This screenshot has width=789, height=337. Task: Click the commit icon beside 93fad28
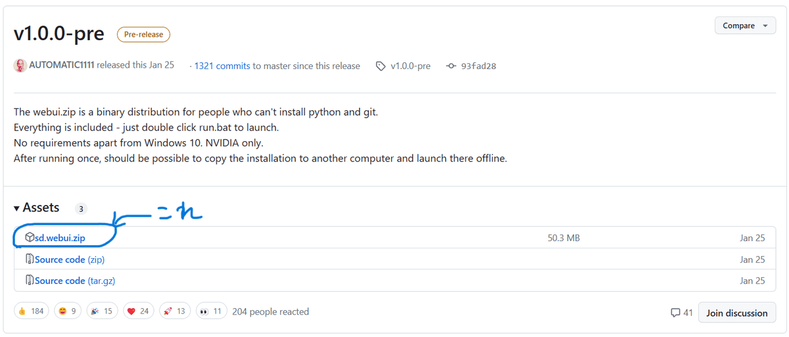coord(451,66)
